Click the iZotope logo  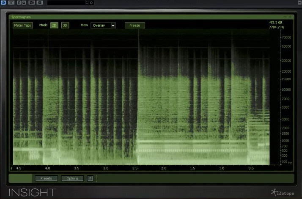(x=283, y=193)
